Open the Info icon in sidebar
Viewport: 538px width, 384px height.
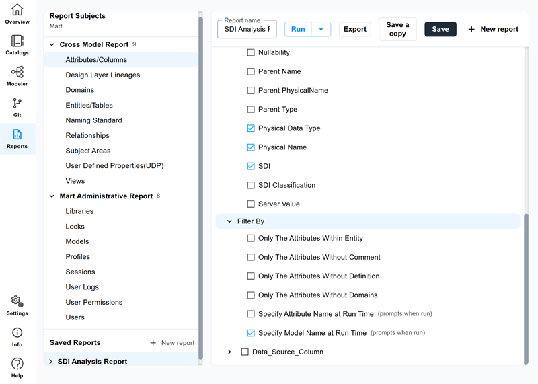point(17,332)
